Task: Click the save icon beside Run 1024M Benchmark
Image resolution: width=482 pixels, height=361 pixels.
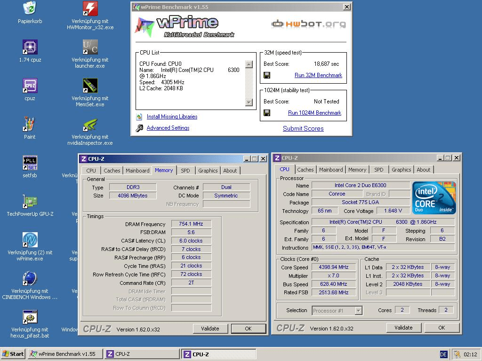Action: coord(267,113)
